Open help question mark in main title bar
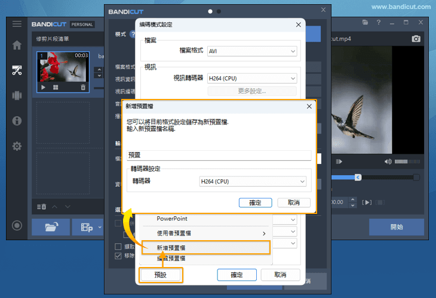Viewport: 436px width, 298px height. click(379, 23)
